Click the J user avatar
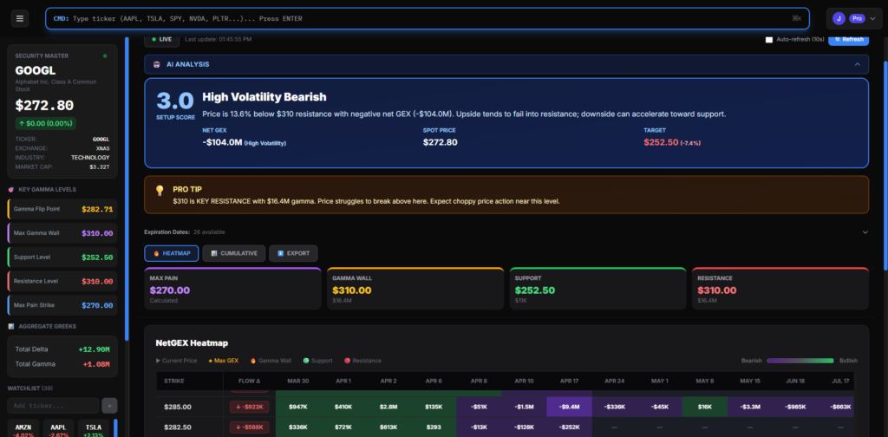 [x=839, y=19]
